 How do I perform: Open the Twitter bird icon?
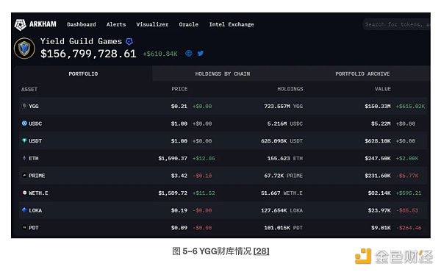pos(200,53)
